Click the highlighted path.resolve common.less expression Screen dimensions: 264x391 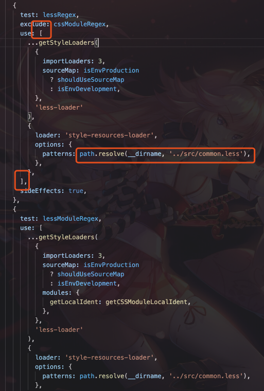[x=165, y=154]
